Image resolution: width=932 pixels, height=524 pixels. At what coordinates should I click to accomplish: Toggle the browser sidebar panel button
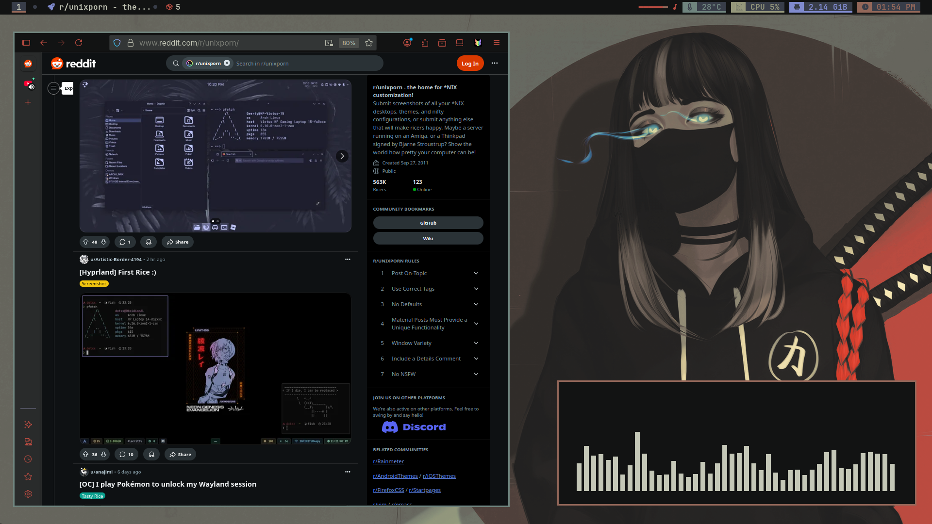pyautogui.click(x=26, y=43)
